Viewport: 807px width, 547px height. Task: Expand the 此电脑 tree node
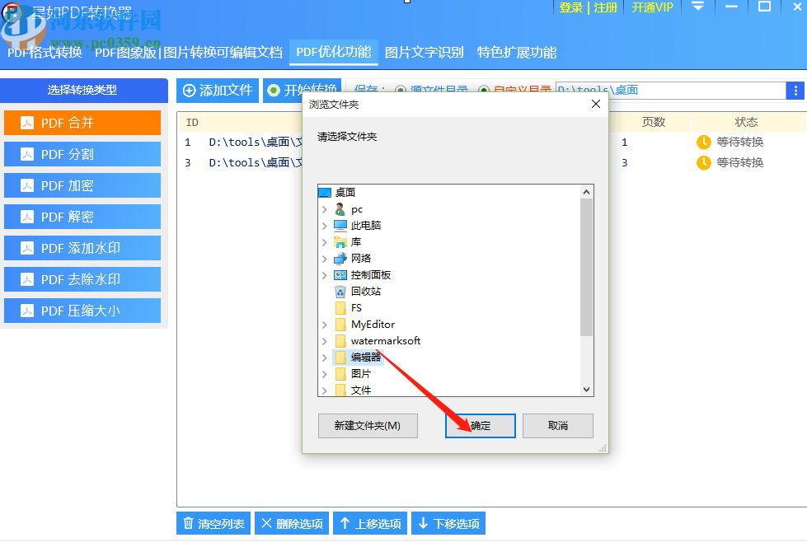[323, 225]
